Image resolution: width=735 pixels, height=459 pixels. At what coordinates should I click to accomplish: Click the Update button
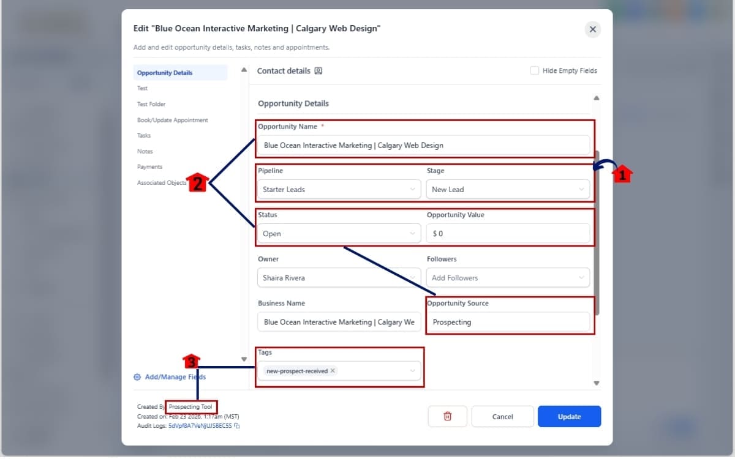[x=569, y=416]
